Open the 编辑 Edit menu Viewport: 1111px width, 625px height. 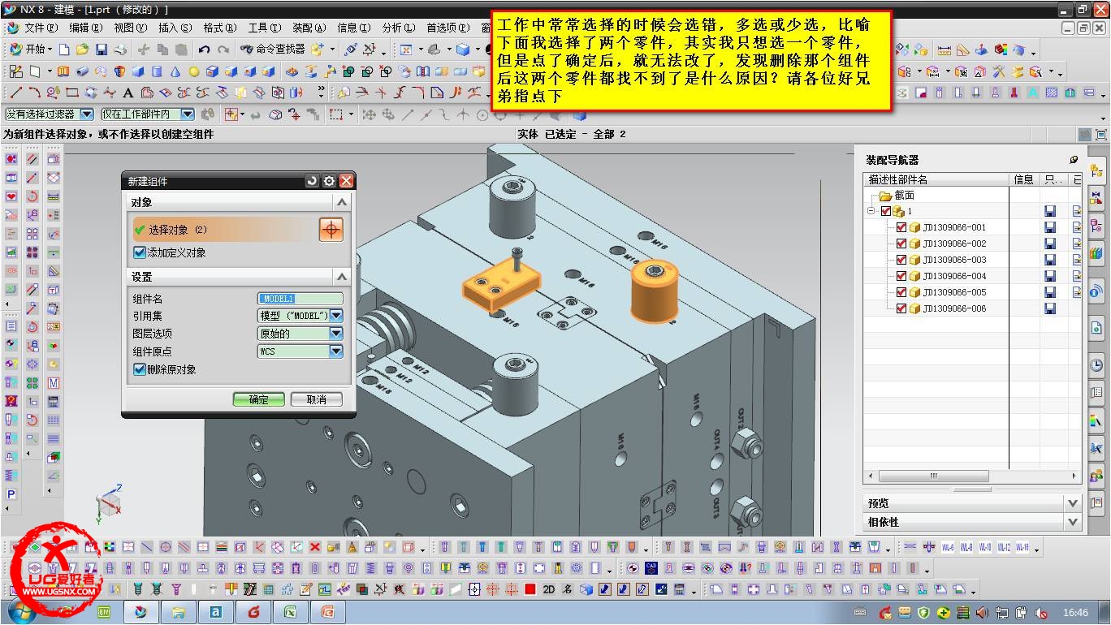(85, 28)
